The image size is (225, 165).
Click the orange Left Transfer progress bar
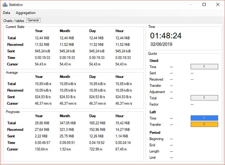tap(204, 124)
